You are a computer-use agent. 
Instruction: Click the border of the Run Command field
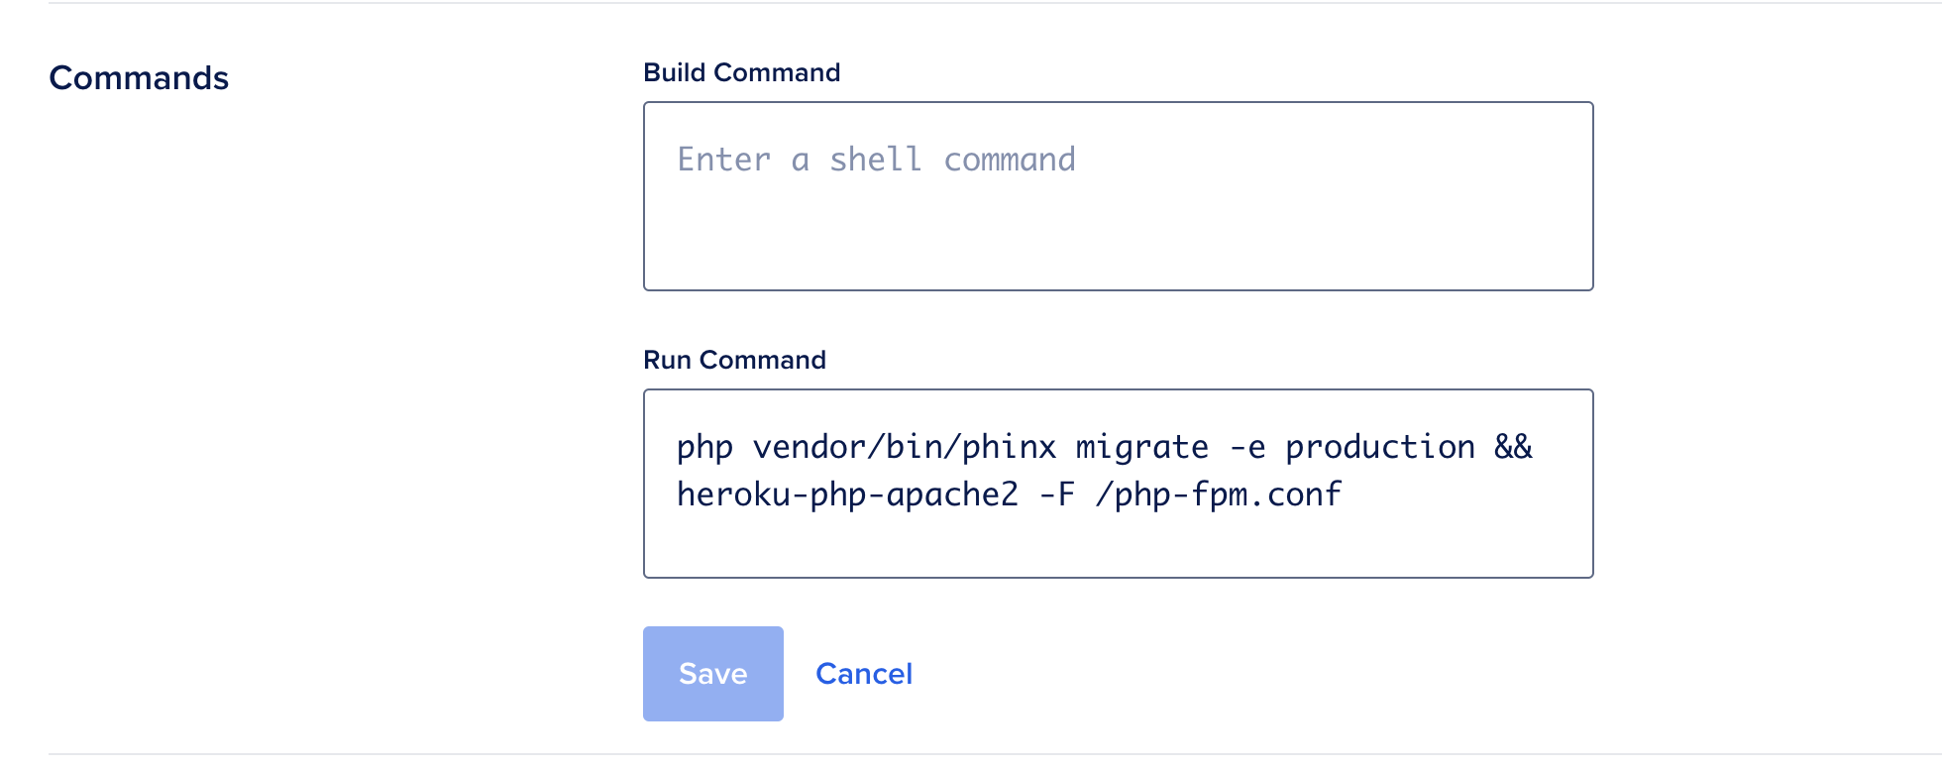click(x=1118, y=391)
